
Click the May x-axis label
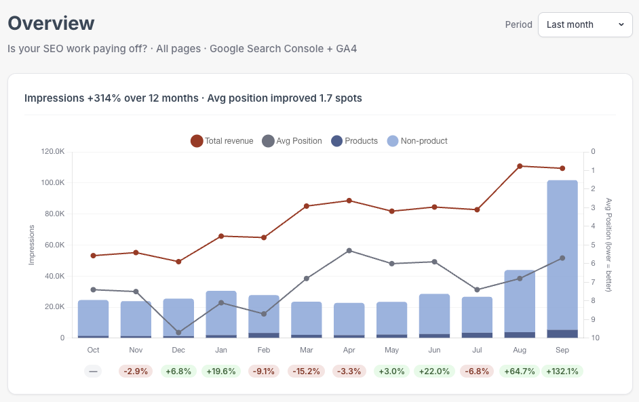391,350
